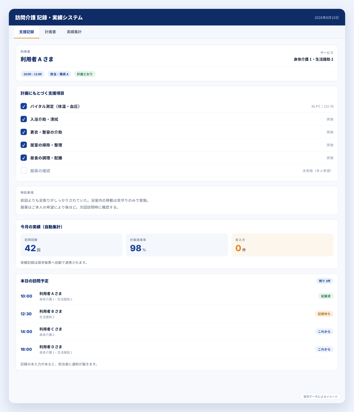Click the 利用者 A さま heading in the user card
This screenshot has width=354, height=412.
37,59
